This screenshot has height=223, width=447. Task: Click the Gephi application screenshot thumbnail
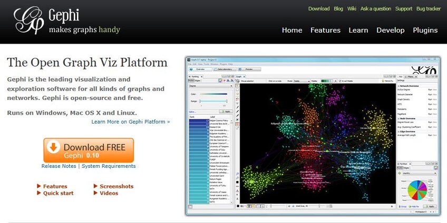(x=313, y=136)
